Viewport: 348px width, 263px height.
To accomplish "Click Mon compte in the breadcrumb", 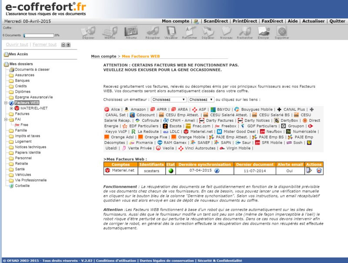I will tap(104, 57).
